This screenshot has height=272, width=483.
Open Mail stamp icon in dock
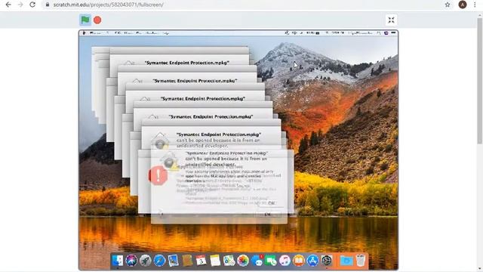[173, 261]
